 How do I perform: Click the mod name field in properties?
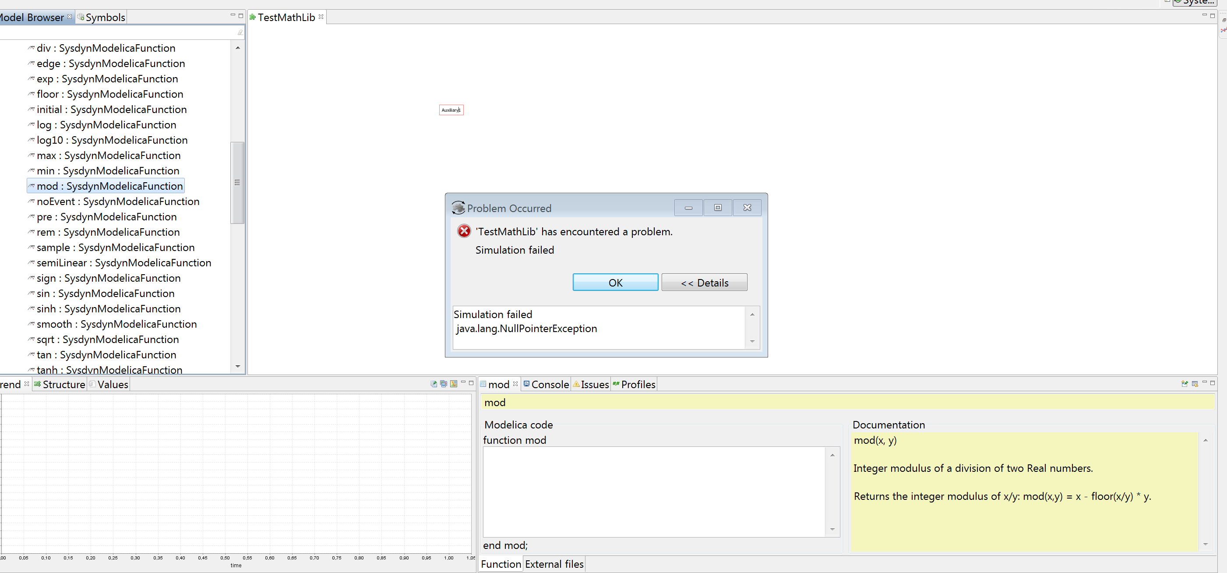pyautogui.click(x=847, y=403)
